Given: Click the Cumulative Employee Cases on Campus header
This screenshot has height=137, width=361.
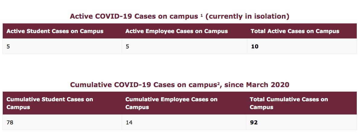Looking at the screenshot, I should 171,103.
